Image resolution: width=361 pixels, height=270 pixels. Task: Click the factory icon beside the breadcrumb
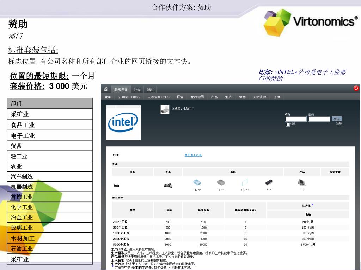[165, 109]
